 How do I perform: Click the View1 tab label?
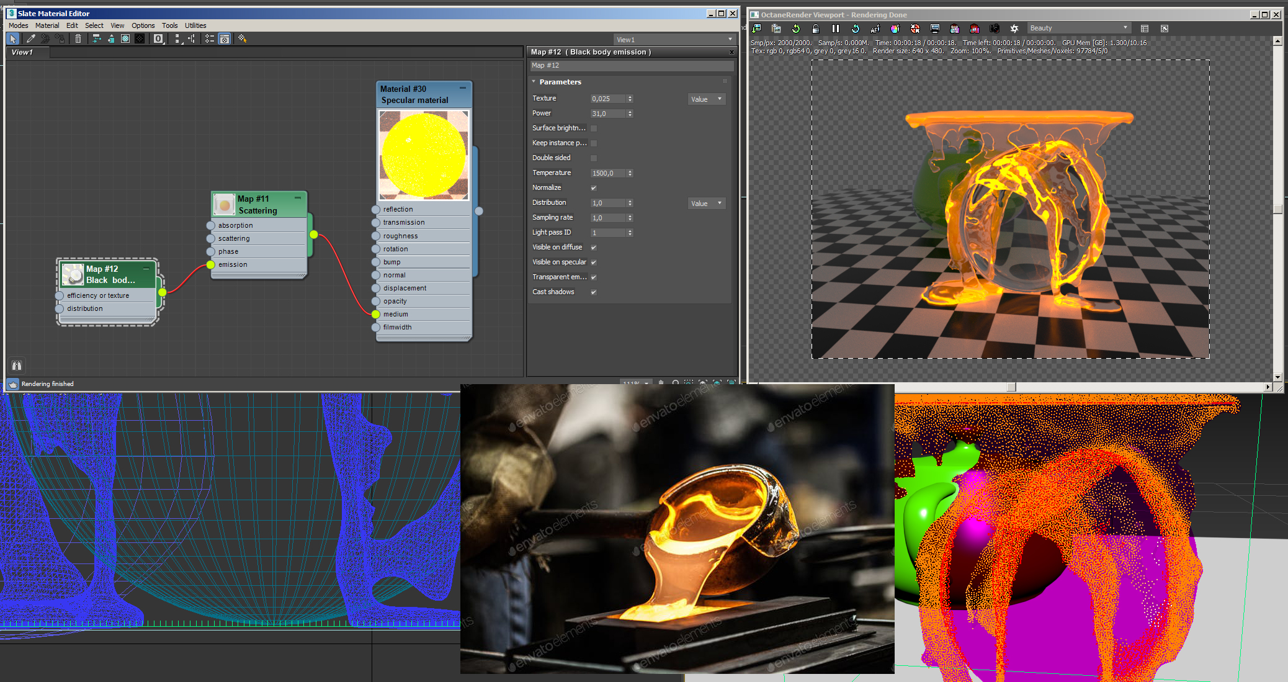[22, 52]
